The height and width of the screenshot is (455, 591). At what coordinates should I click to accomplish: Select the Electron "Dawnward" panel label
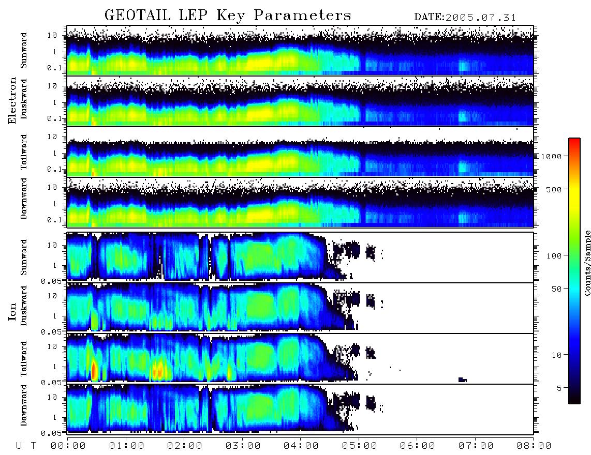(24, 199)
